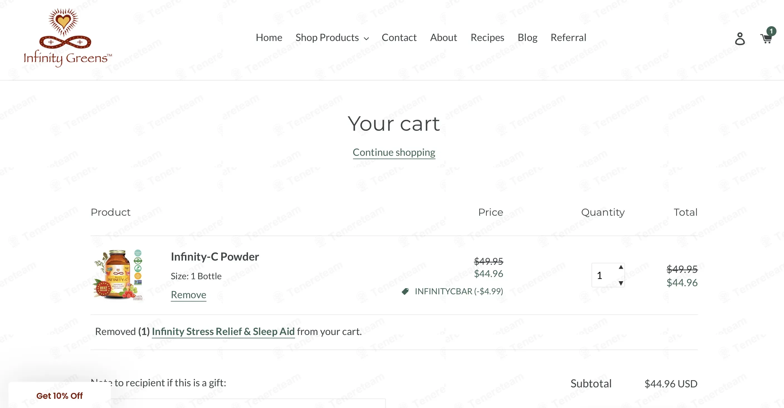Open the Contact page

coord(399,37)
